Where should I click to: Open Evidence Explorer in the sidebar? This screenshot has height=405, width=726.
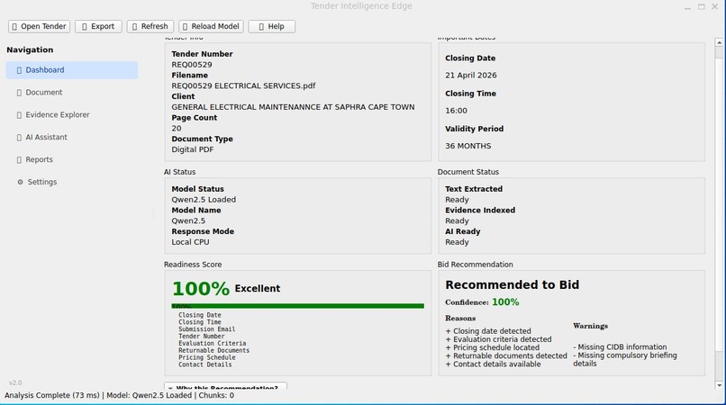(72, 115)
